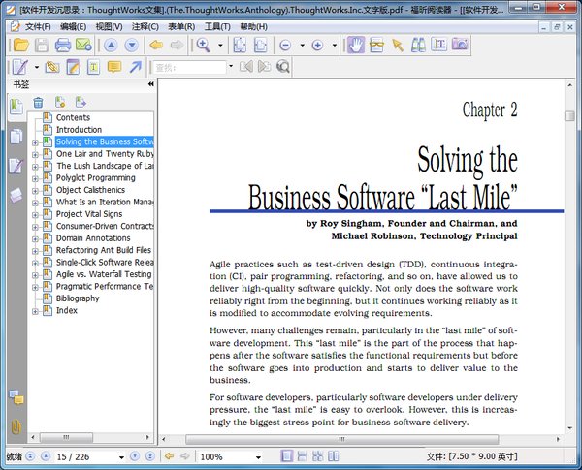Jump to the Introduction bookmark
582x470 pixels.
79,130
